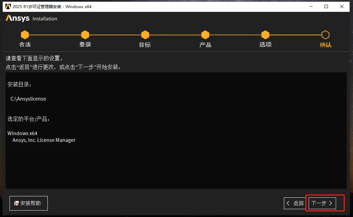Click the Windows x64 platform line
The width and height of the screenshot is (353, 217).
(x=22, y=133)
